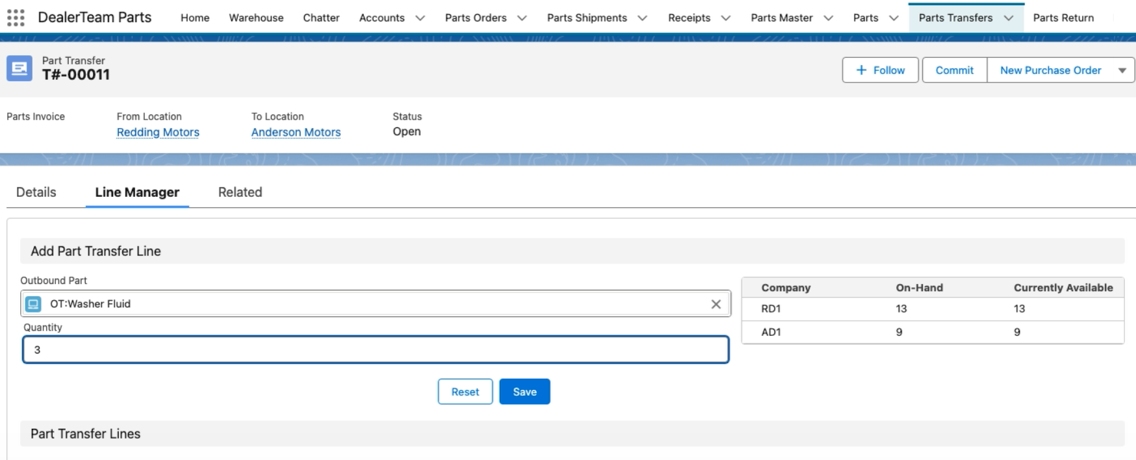The image size is (1136, 460).
Task: Click the AD1 company cell
Action: point(771,332)
